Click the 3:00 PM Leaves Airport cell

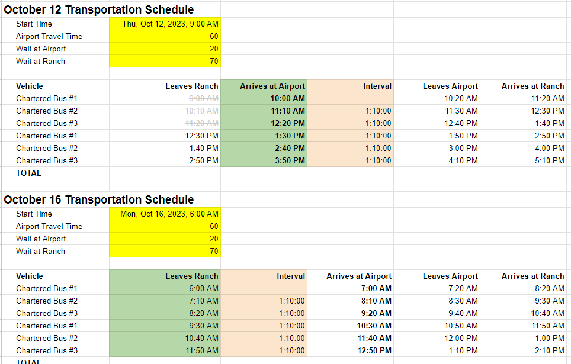click(437, 148)
